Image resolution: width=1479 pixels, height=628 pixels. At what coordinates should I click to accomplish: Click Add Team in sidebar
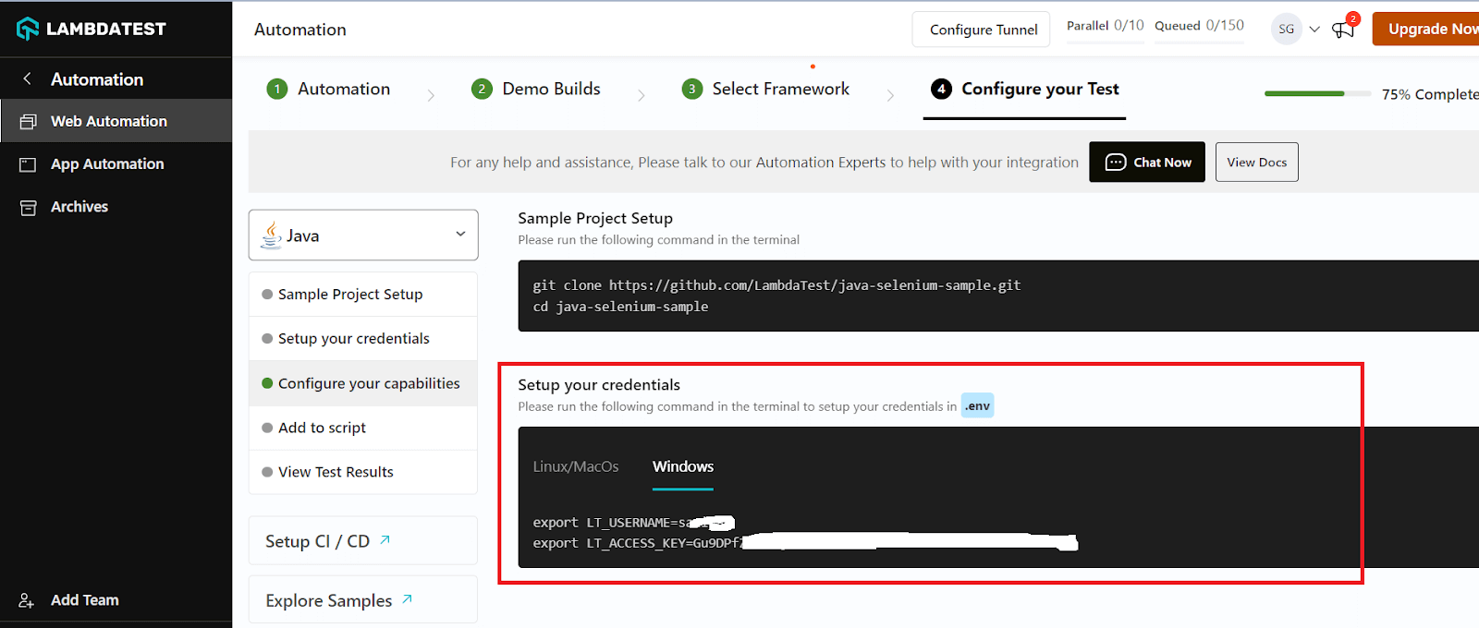tap(84, 600)
